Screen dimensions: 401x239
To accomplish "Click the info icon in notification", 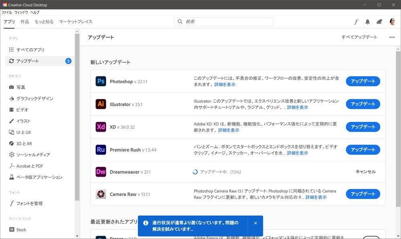I will click(x=146, y=223).
